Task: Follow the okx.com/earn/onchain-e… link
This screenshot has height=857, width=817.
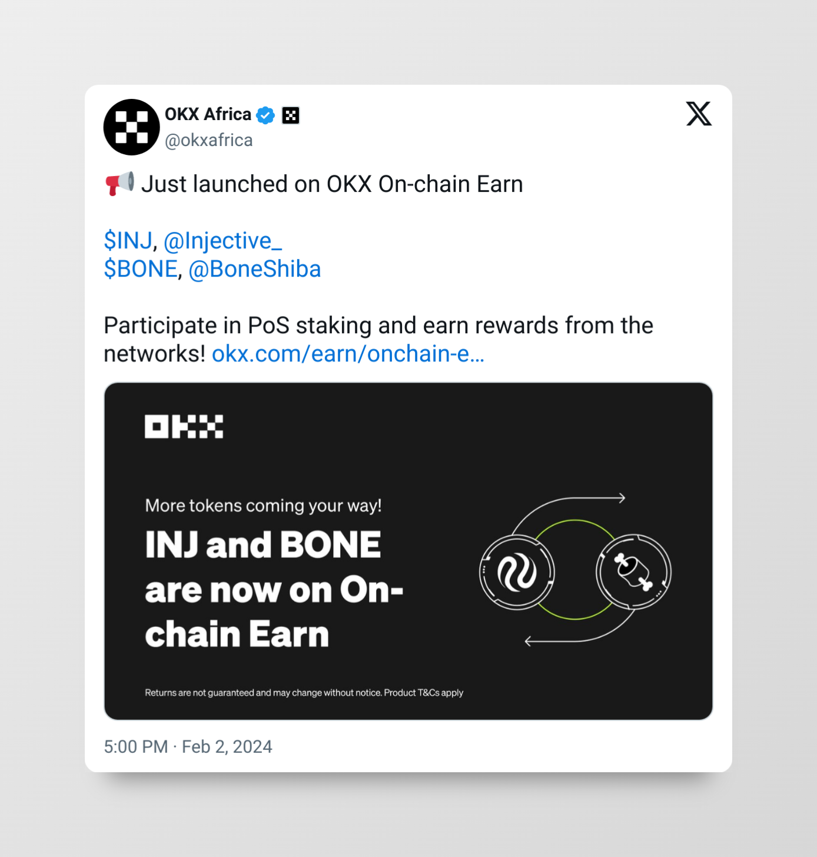Action: (348, 354)
